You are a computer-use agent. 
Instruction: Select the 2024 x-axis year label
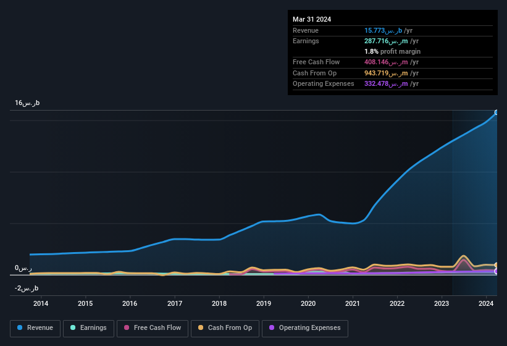[486, 303]
